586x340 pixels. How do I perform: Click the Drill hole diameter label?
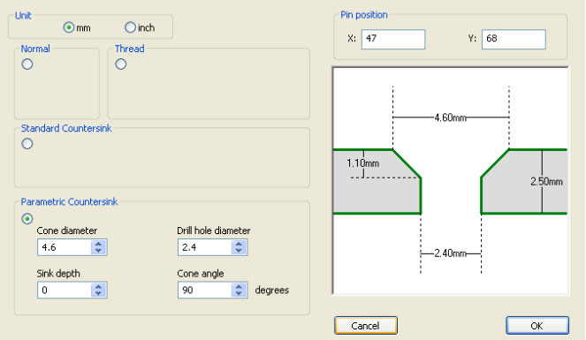tap(214, 230)
